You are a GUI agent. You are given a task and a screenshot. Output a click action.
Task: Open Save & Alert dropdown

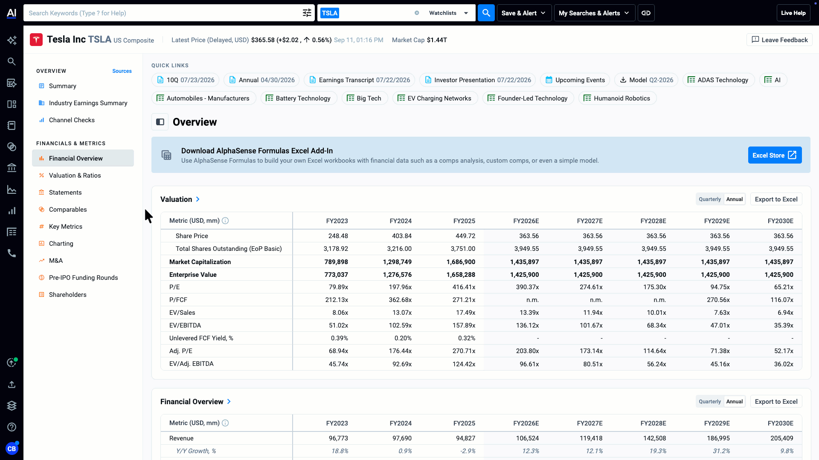(524, 13)
